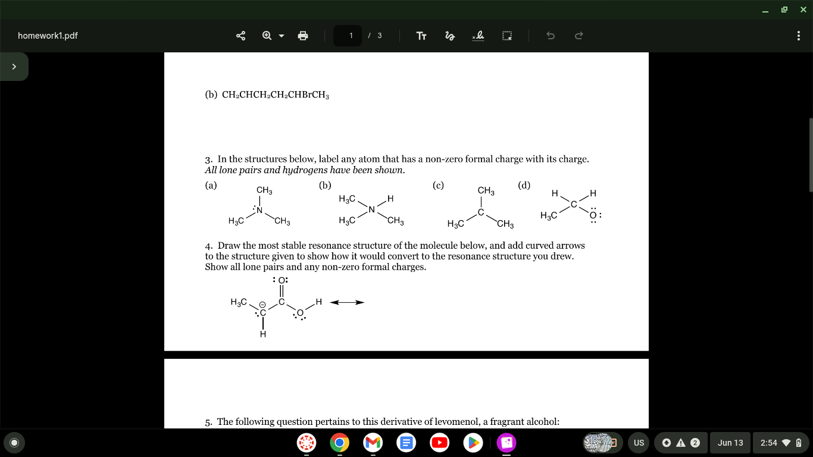Click the page number input field

(348, 36)
